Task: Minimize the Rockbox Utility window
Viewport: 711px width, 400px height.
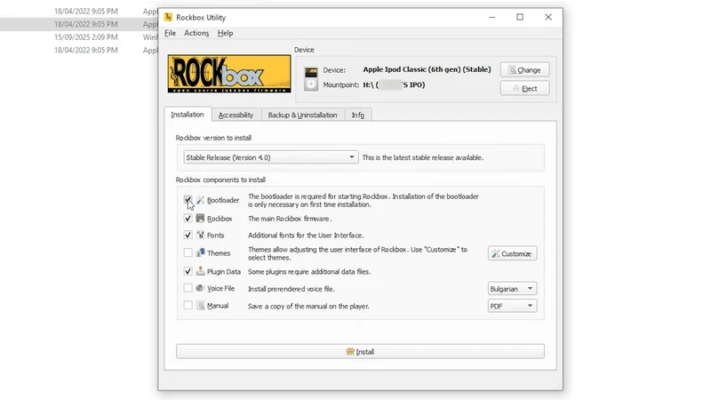Action: (492, 17)
